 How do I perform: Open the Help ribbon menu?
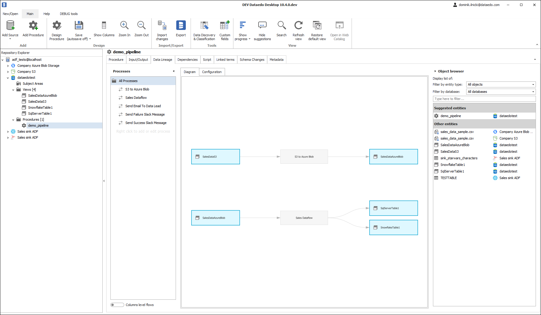pos(46,14)
